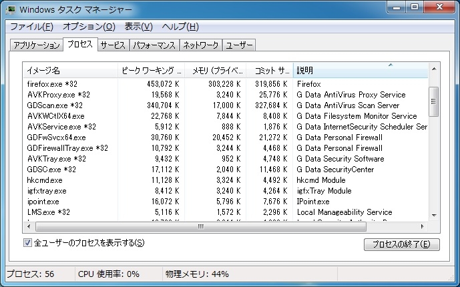
Task: Switch to the ユーザー tab
Action: 239,45
